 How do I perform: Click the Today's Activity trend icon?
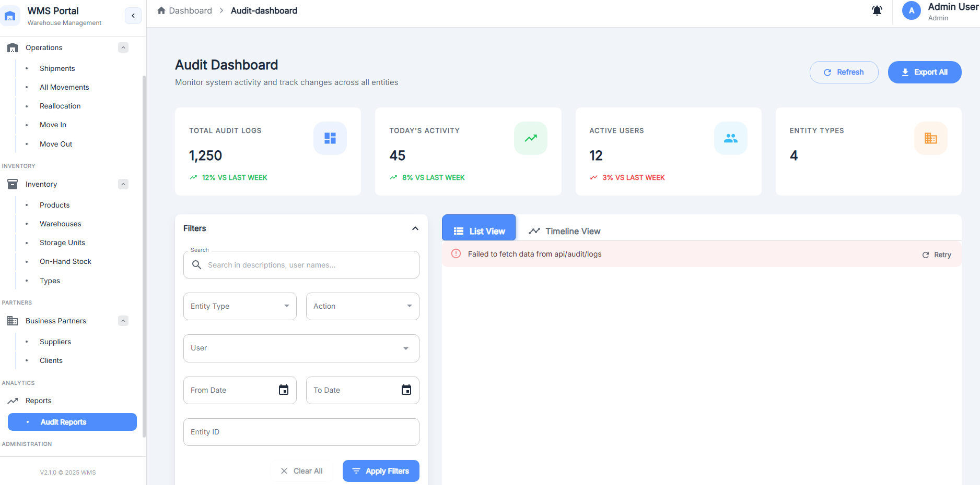pos(530,138)
